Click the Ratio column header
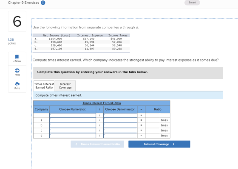238x169 pixels. (x=158, y=109)
